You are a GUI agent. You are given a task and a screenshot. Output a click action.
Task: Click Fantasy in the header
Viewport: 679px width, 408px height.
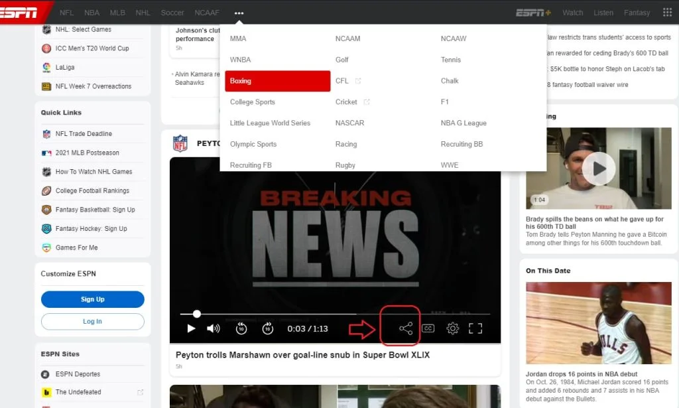coord(637,13)
